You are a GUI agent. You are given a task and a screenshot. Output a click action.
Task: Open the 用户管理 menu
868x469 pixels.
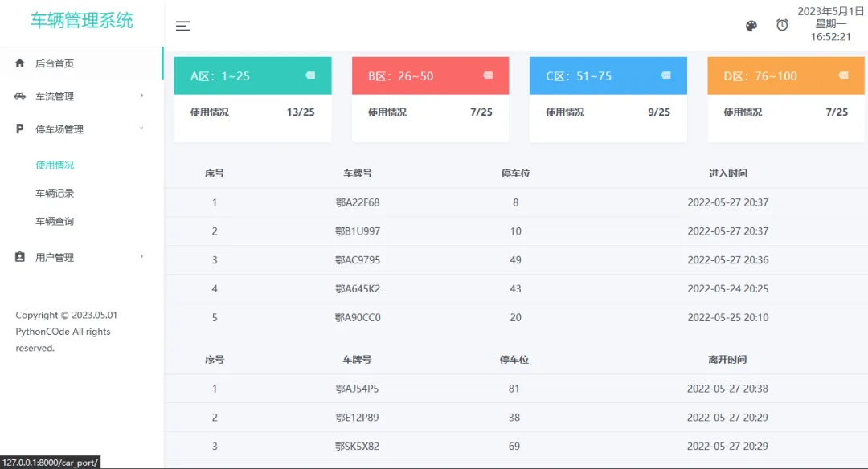tap(55, 257)
